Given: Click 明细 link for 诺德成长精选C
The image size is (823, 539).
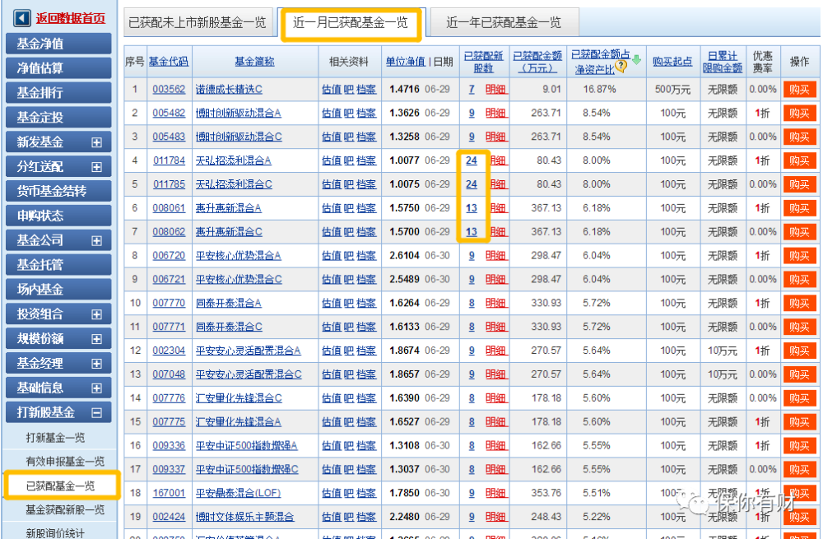Looking at the screenshot, I should point(496,89).
